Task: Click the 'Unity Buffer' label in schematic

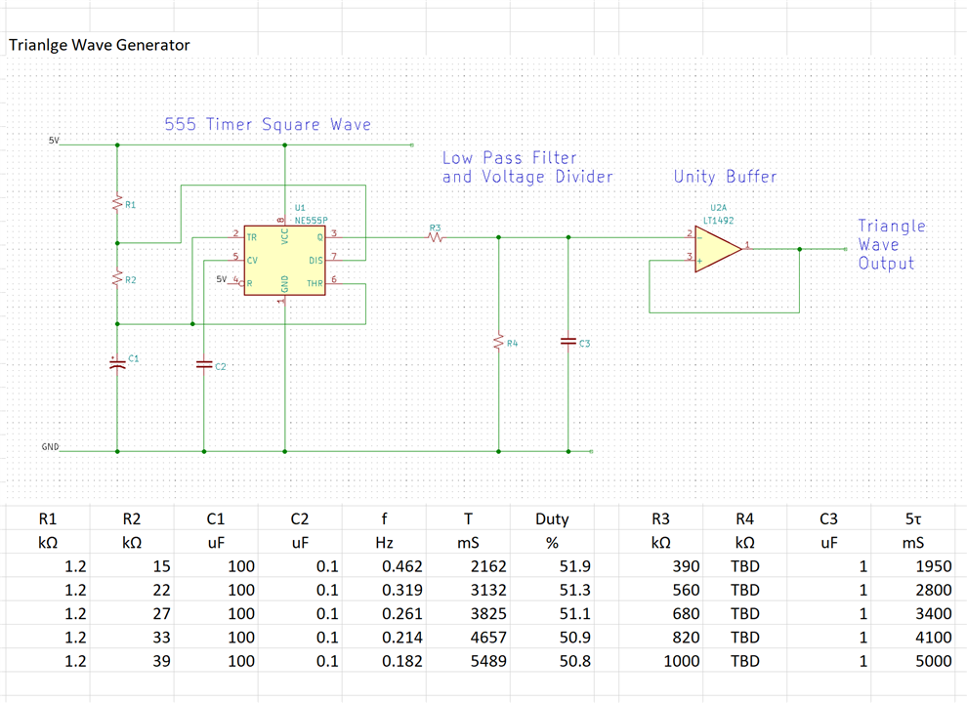Action: click(725, 177)
